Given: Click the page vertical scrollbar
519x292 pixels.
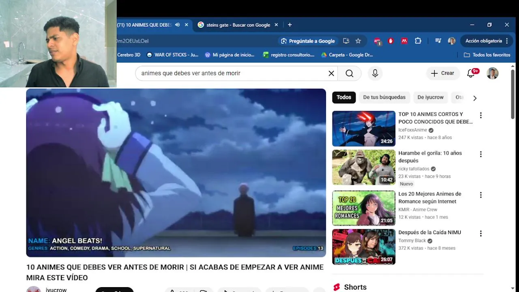Looking at the screenshot, I should 513,94.
